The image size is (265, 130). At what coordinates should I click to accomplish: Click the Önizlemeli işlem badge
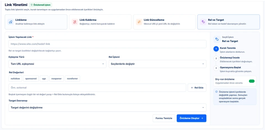(x=41, y=5)
